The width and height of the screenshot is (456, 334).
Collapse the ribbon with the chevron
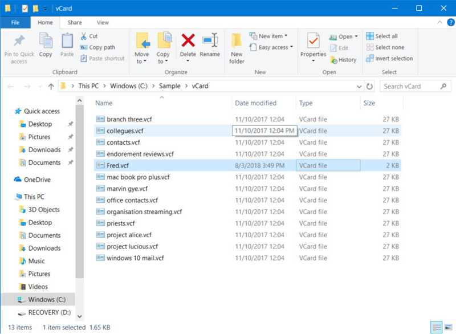pos(439,22)
